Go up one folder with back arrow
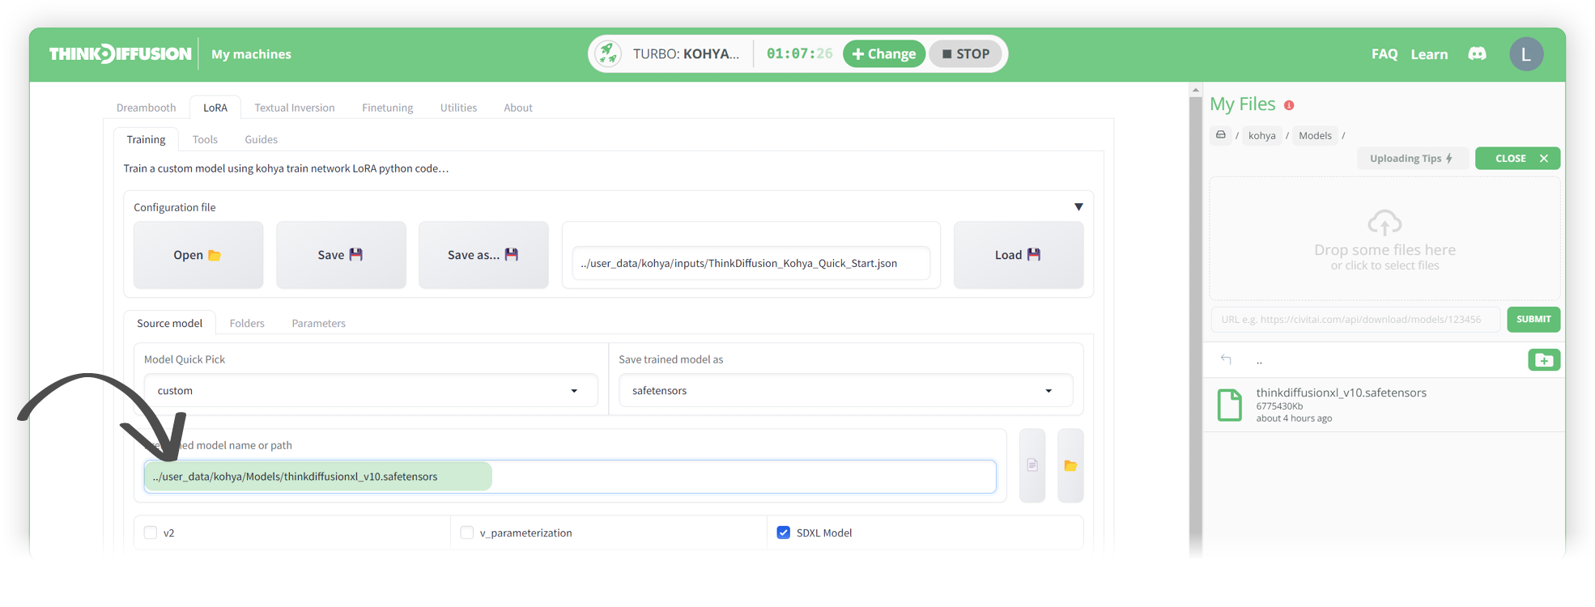This screenshot has height=607, width=1595. coord(1226,360)
